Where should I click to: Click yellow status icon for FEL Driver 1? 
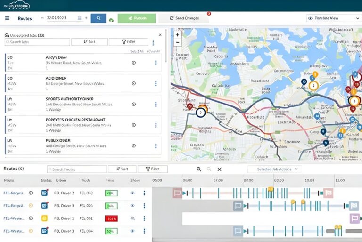click(44, 218)
